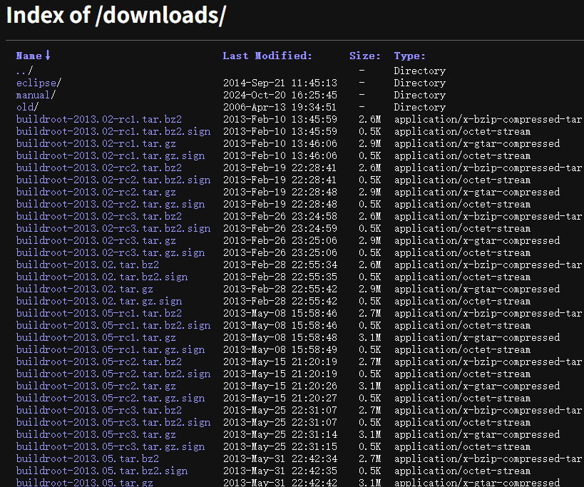The width and height of the screenshot is (584, 487).
Task: Select timestamp 2013-May-31 22:42:34
Action: (280, 458)
